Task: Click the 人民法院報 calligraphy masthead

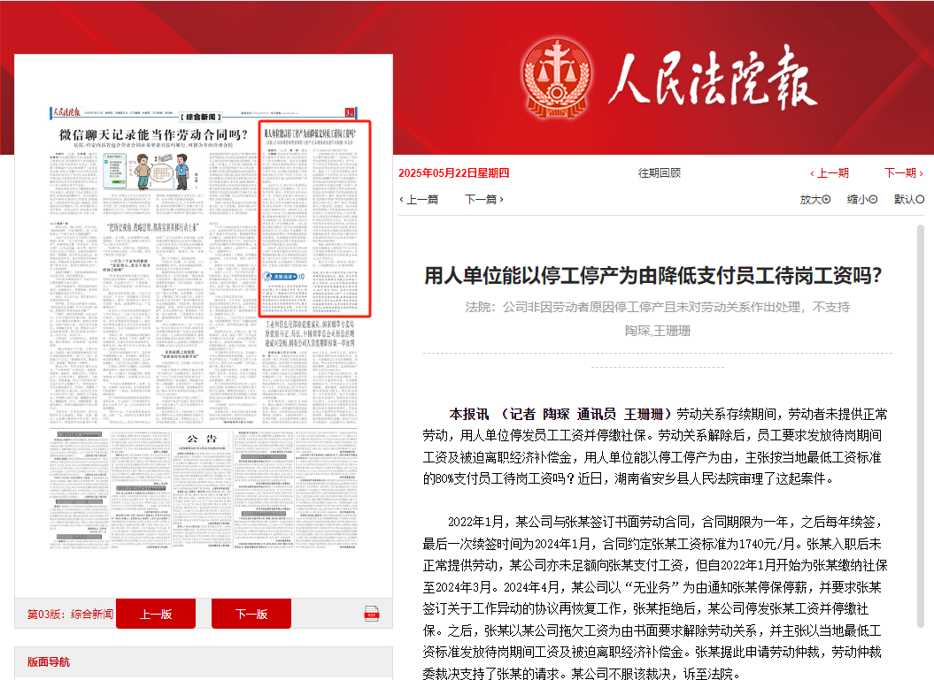Action: tap(713, 79)
